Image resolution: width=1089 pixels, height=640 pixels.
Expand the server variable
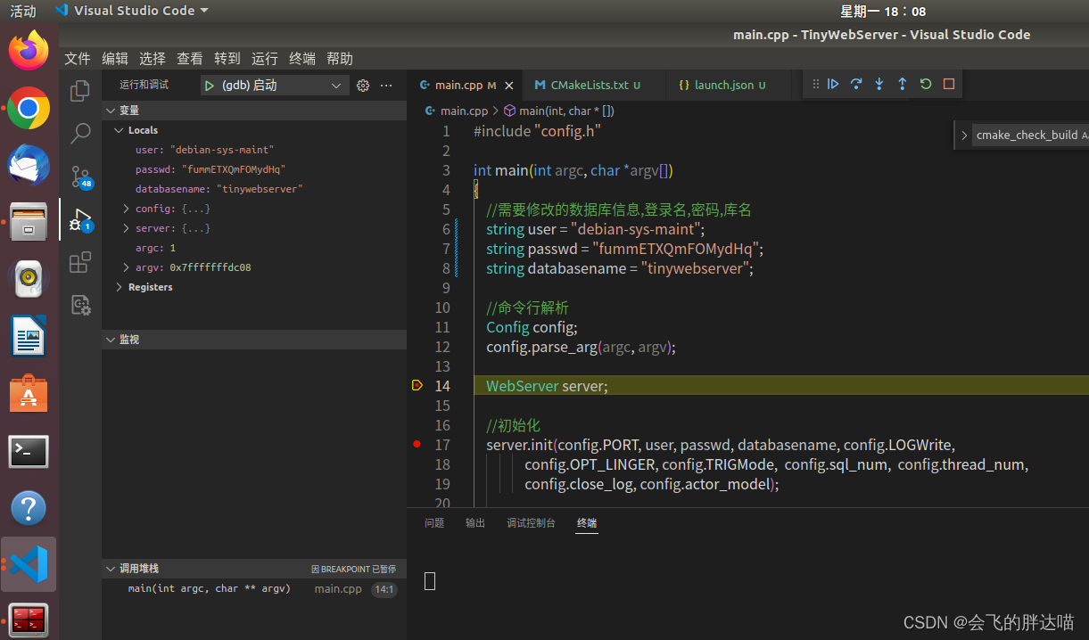(126, 228)
